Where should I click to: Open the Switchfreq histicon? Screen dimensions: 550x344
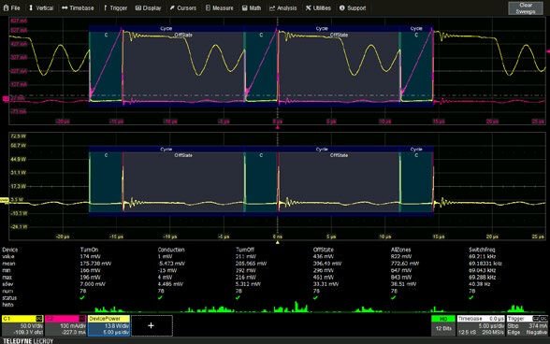click(x=508, y=308)
